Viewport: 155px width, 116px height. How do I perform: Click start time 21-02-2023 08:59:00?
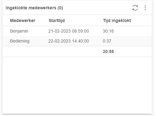[x=69, y=31]
